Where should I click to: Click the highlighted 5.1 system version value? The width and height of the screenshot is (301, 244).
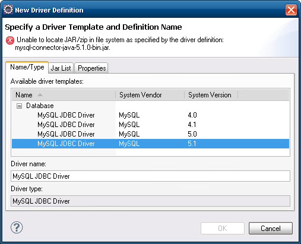click(192, 144)
